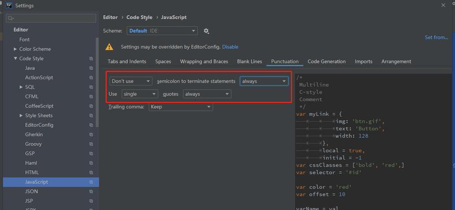Switch to the Spaces tab
Screen dimensions: 455x210
(x=163, y=61)
